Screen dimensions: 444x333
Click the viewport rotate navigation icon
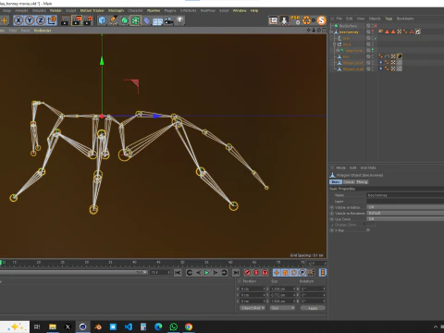point(319,31)
